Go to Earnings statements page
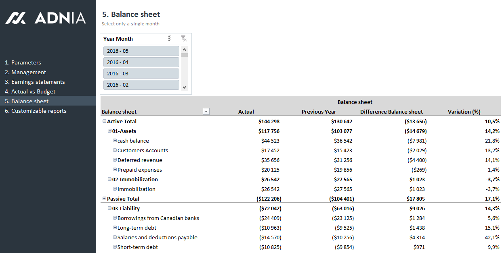502x253 pixels. coord(35,82)
